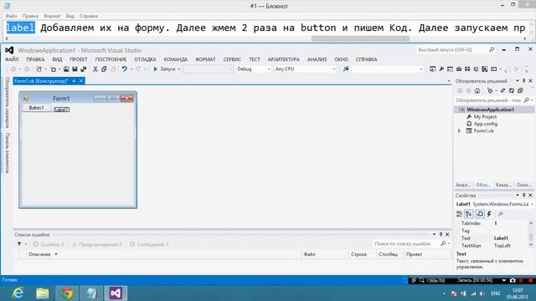This screenshot has width=536, height=301.
Task: Click the Save All toolbar icon
Action: tap(84, 69)
